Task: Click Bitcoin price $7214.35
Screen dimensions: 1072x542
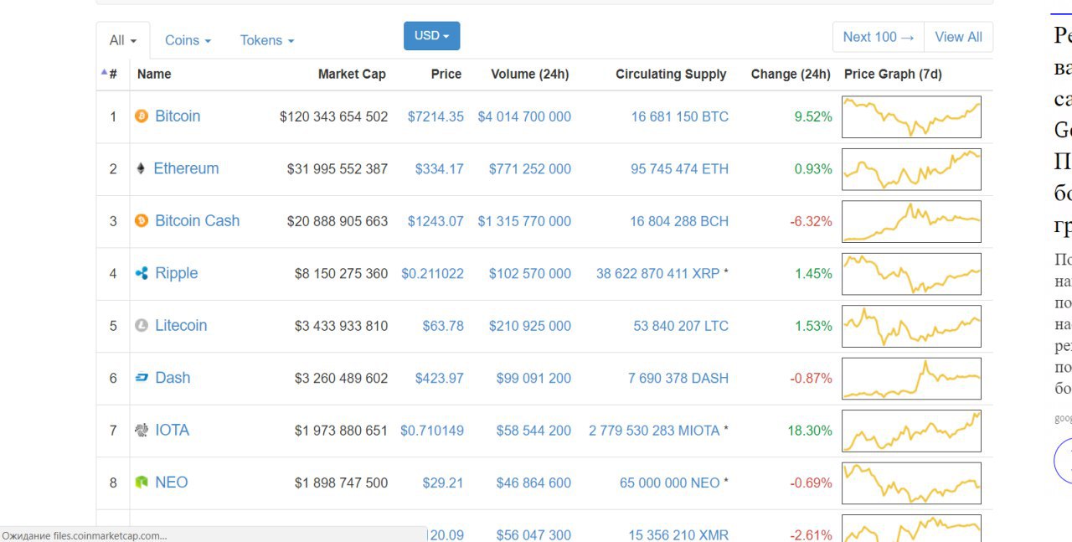Action: tap(435, 116)
